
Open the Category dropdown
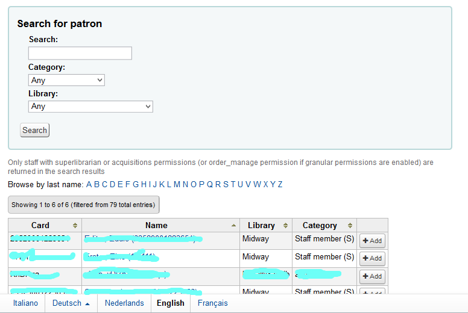66,80
